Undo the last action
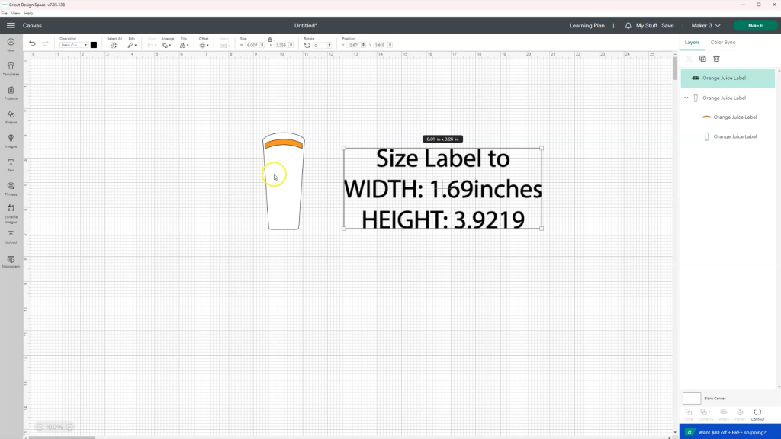Viewport: 781px width, 439px height. [x=32, y=43]
